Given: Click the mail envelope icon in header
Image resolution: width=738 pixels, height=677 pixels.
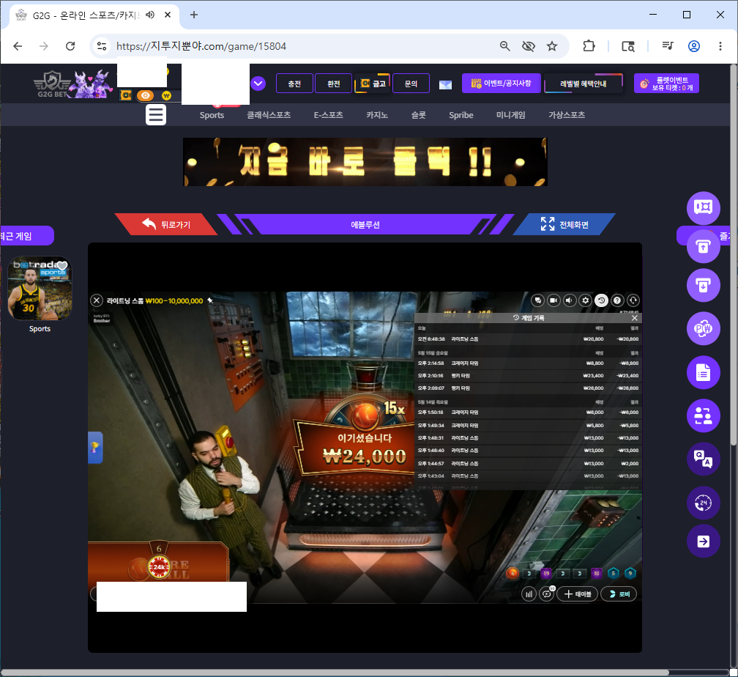Looking at the screenshot, I should tap(445, 85).
